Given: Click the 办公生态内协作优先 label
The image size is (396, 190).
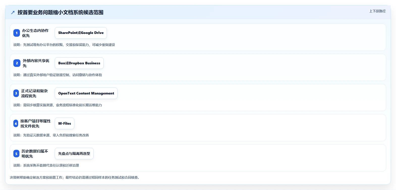Looking at the screenshot, I should point(36,33).
